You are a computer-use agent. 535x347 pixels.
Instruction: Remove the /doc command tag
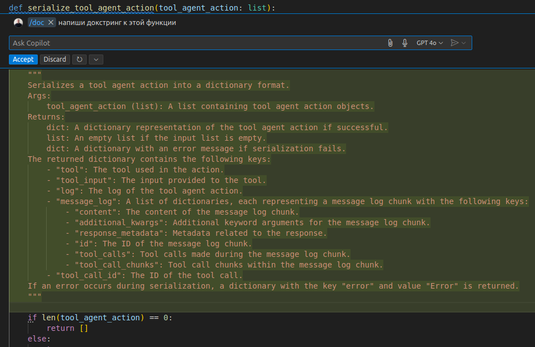(51, 22)
